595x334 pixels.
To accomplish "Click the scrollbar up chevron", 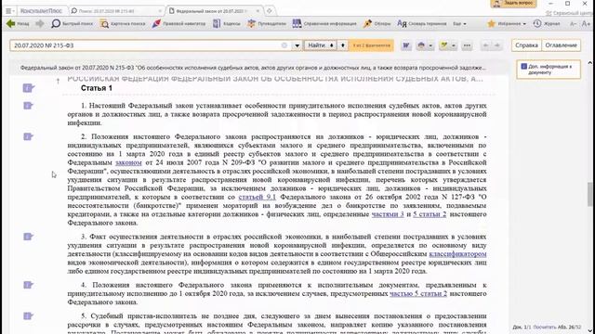I will 590,63.
